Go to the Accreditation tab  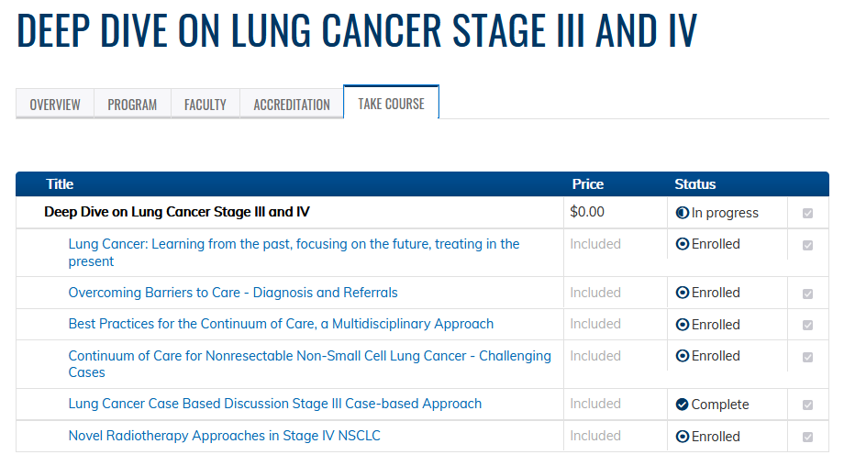point(292,104)
